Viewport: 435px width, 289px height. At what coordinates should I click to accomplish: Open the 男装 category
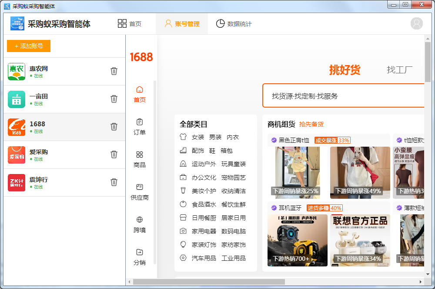215,137
